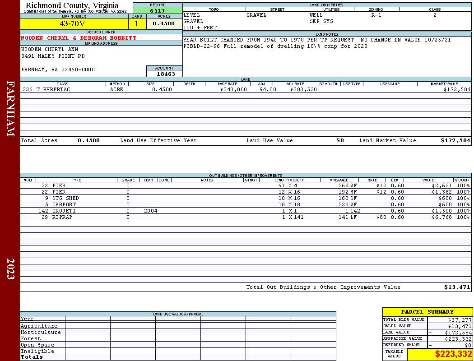
Task: Select the 91 X 4 PIER row type
Action: 59,186
